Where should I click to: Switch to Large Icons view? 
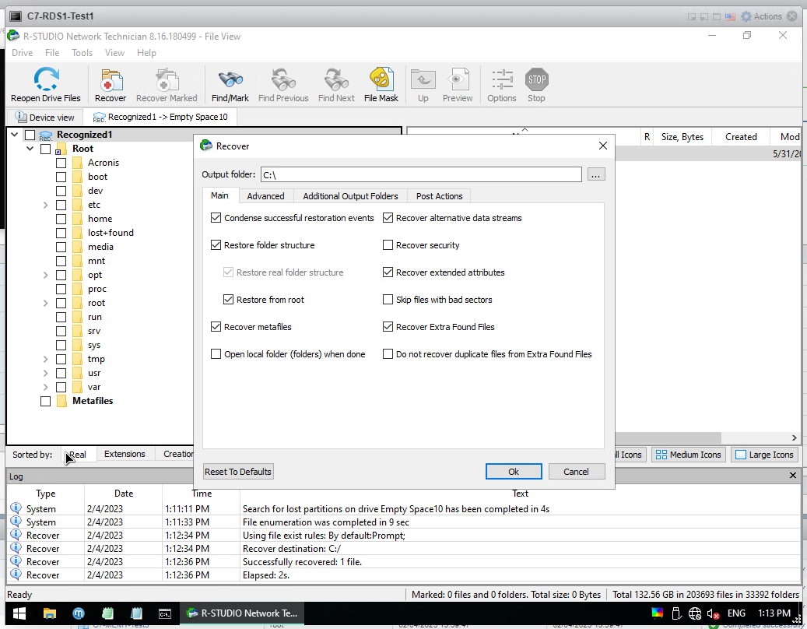[x=764, y=455]
